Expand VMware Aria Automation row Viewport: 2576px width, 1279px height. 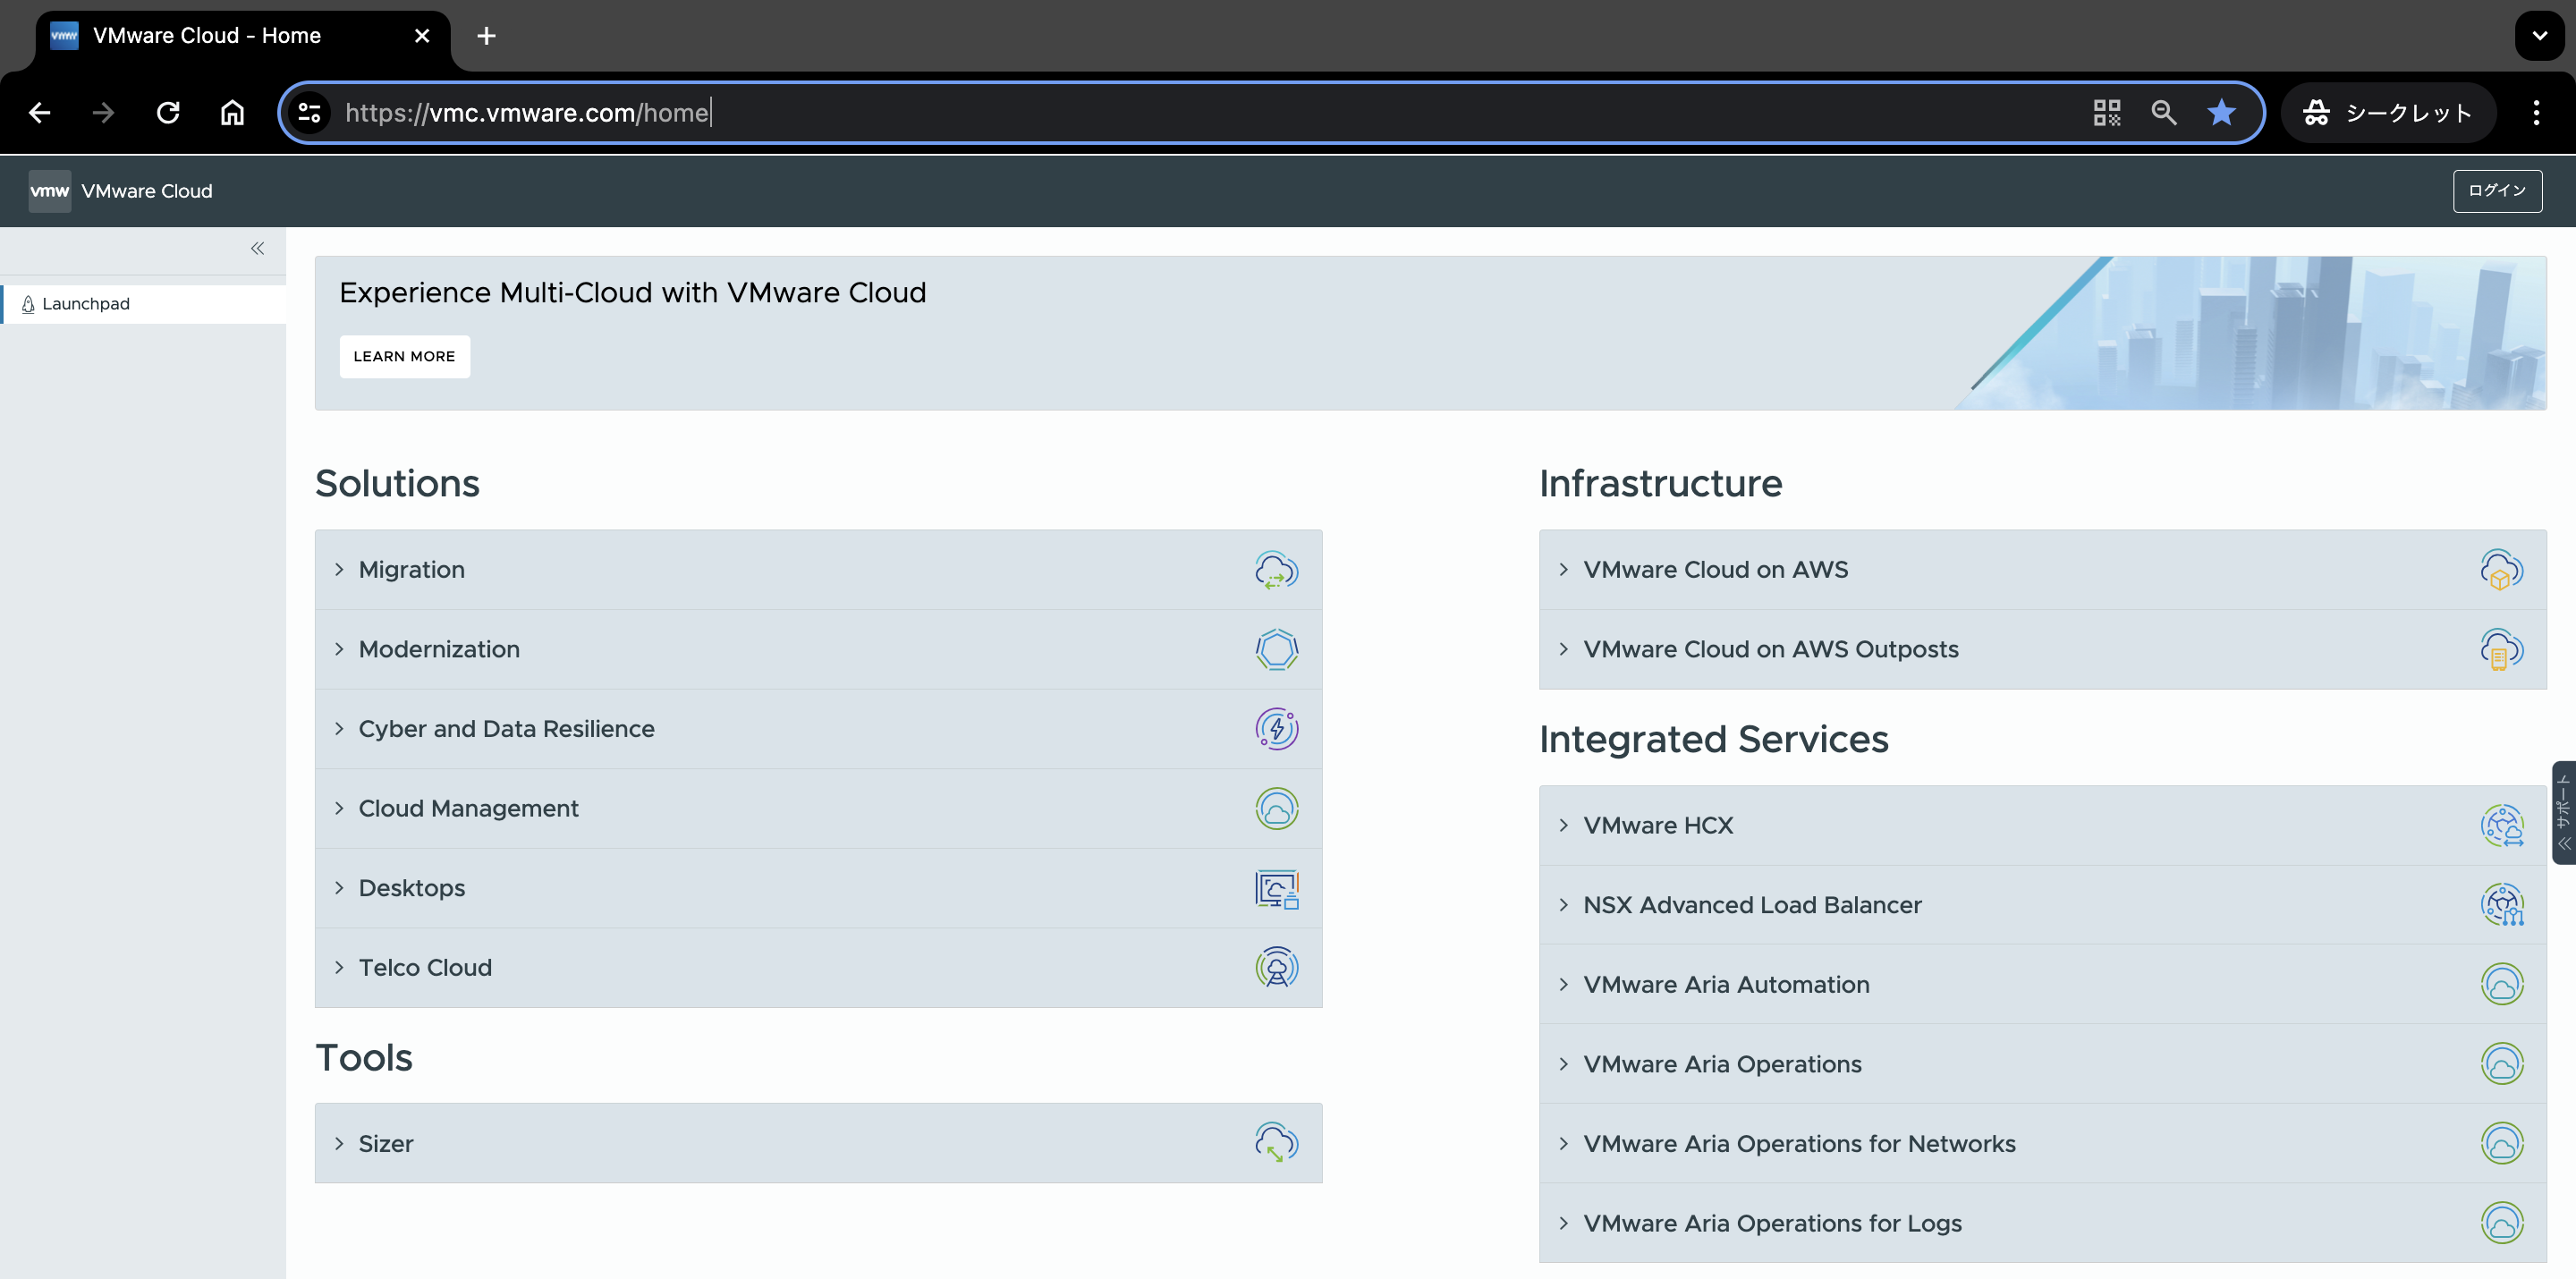(x=1725, y=985)
